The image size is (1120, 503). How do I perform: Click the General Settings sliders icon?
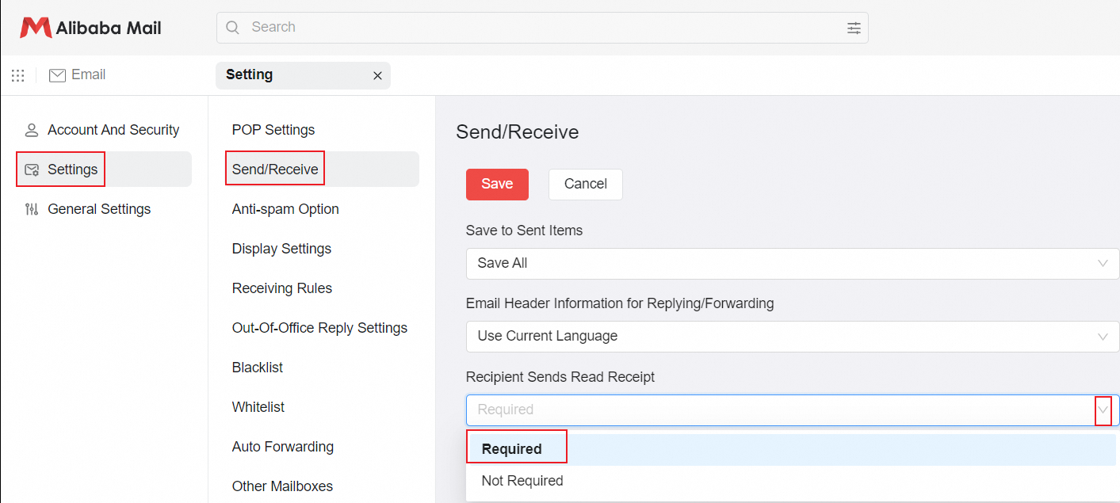(32, 209)
